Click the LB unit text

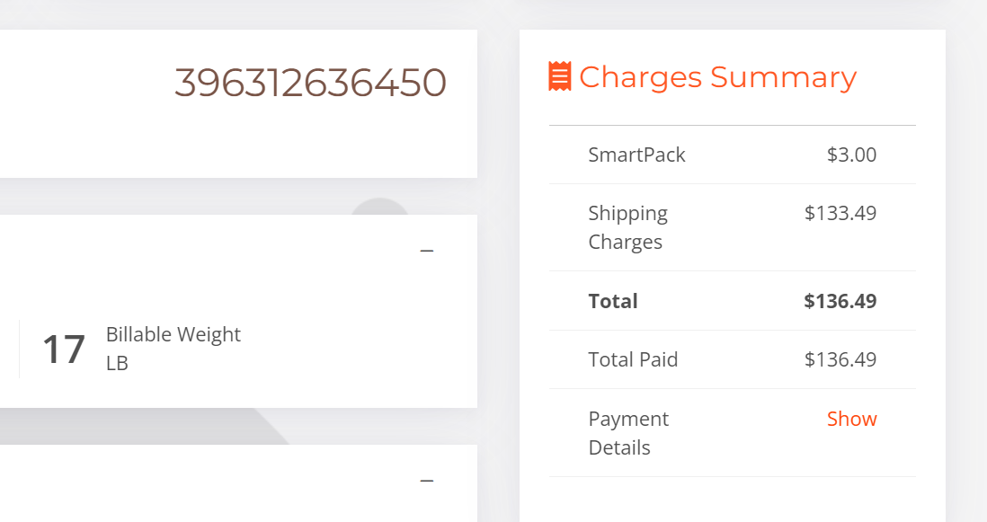117,364
